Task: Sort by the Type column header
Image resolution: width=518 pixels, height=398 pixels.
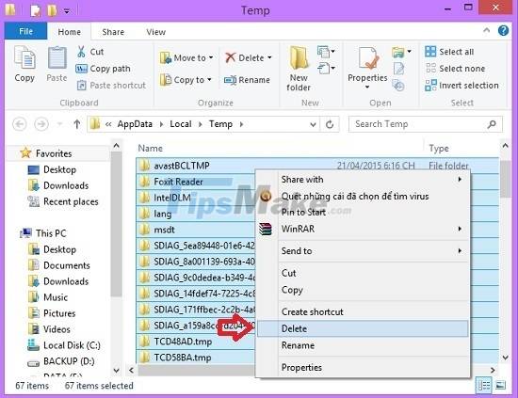Action: pyautogui.click(x=439, y=149)
